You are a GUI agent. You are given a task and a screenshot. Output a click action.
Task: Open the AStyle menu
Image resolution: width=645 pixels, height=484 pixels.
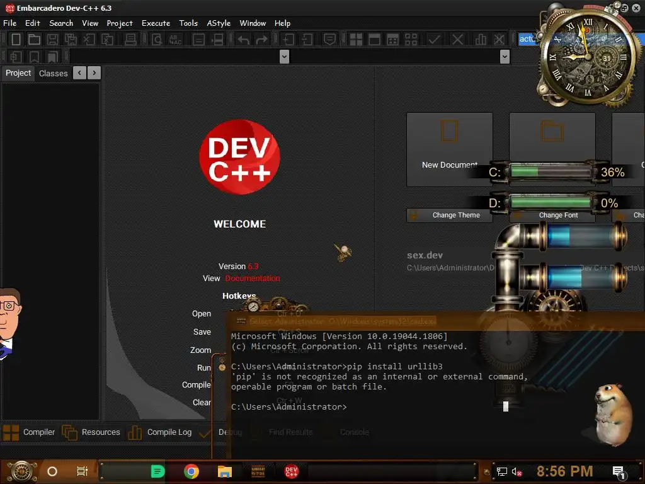click(x=219, y=23)
